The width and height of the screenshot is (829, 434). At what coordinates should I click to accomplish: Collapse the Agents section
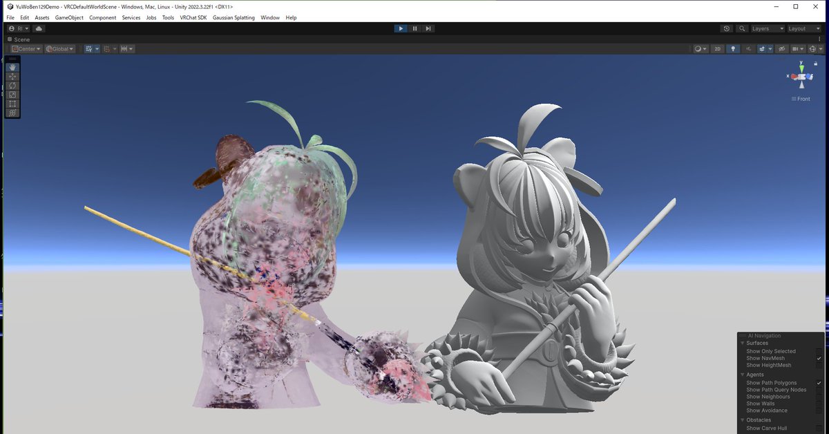pos(743,375)
